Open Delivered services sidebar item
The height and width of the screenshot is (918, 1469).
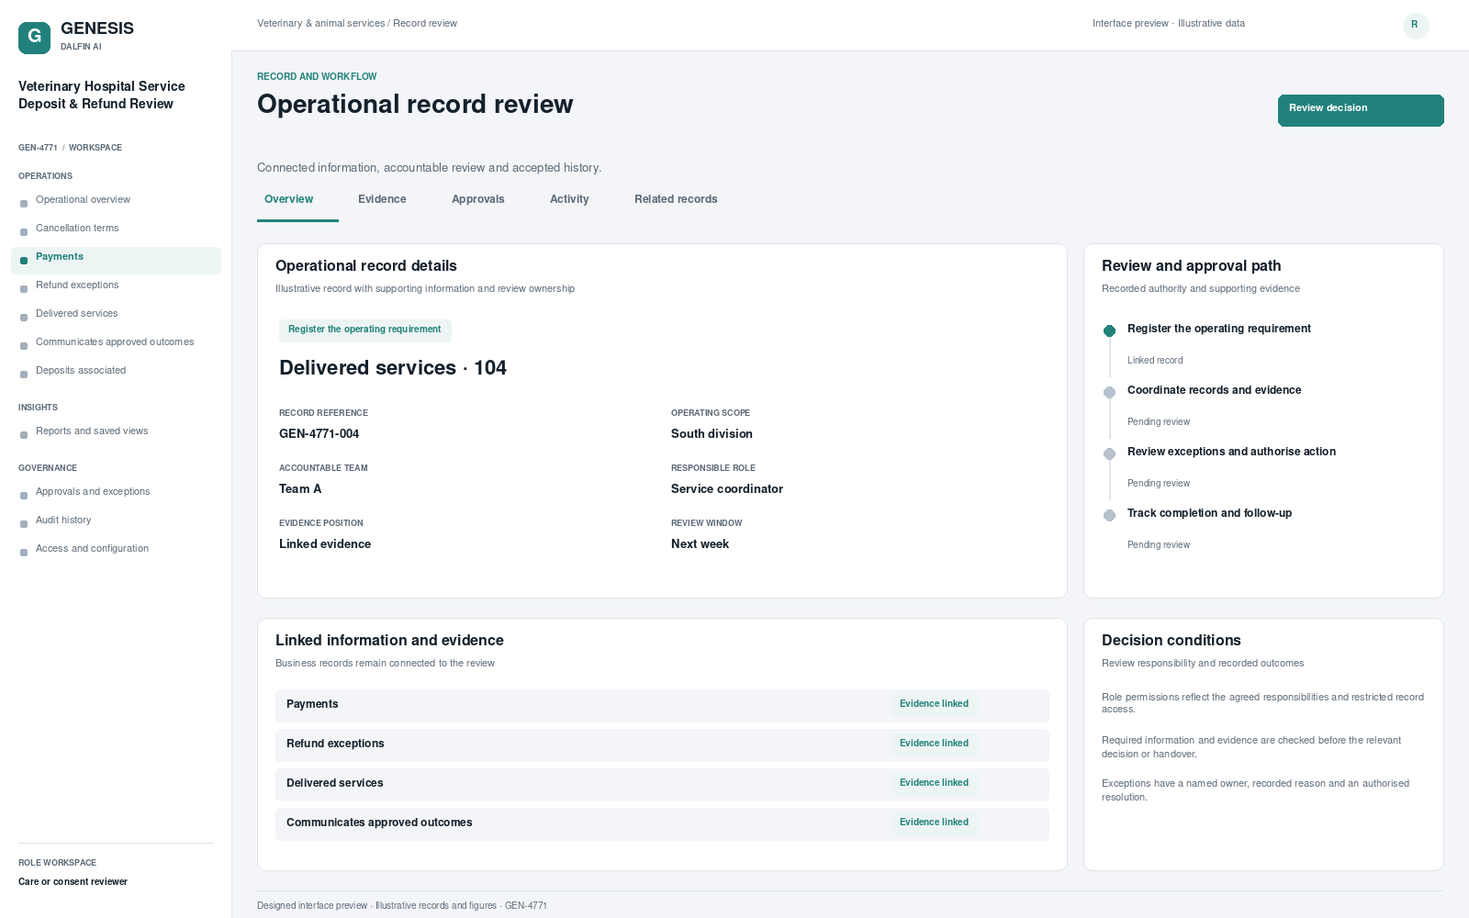point(116,314)
